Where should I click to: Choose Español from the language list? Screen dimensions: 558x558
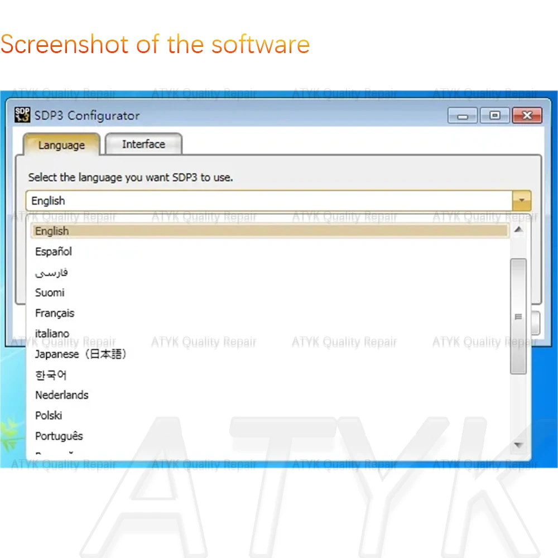270,252
